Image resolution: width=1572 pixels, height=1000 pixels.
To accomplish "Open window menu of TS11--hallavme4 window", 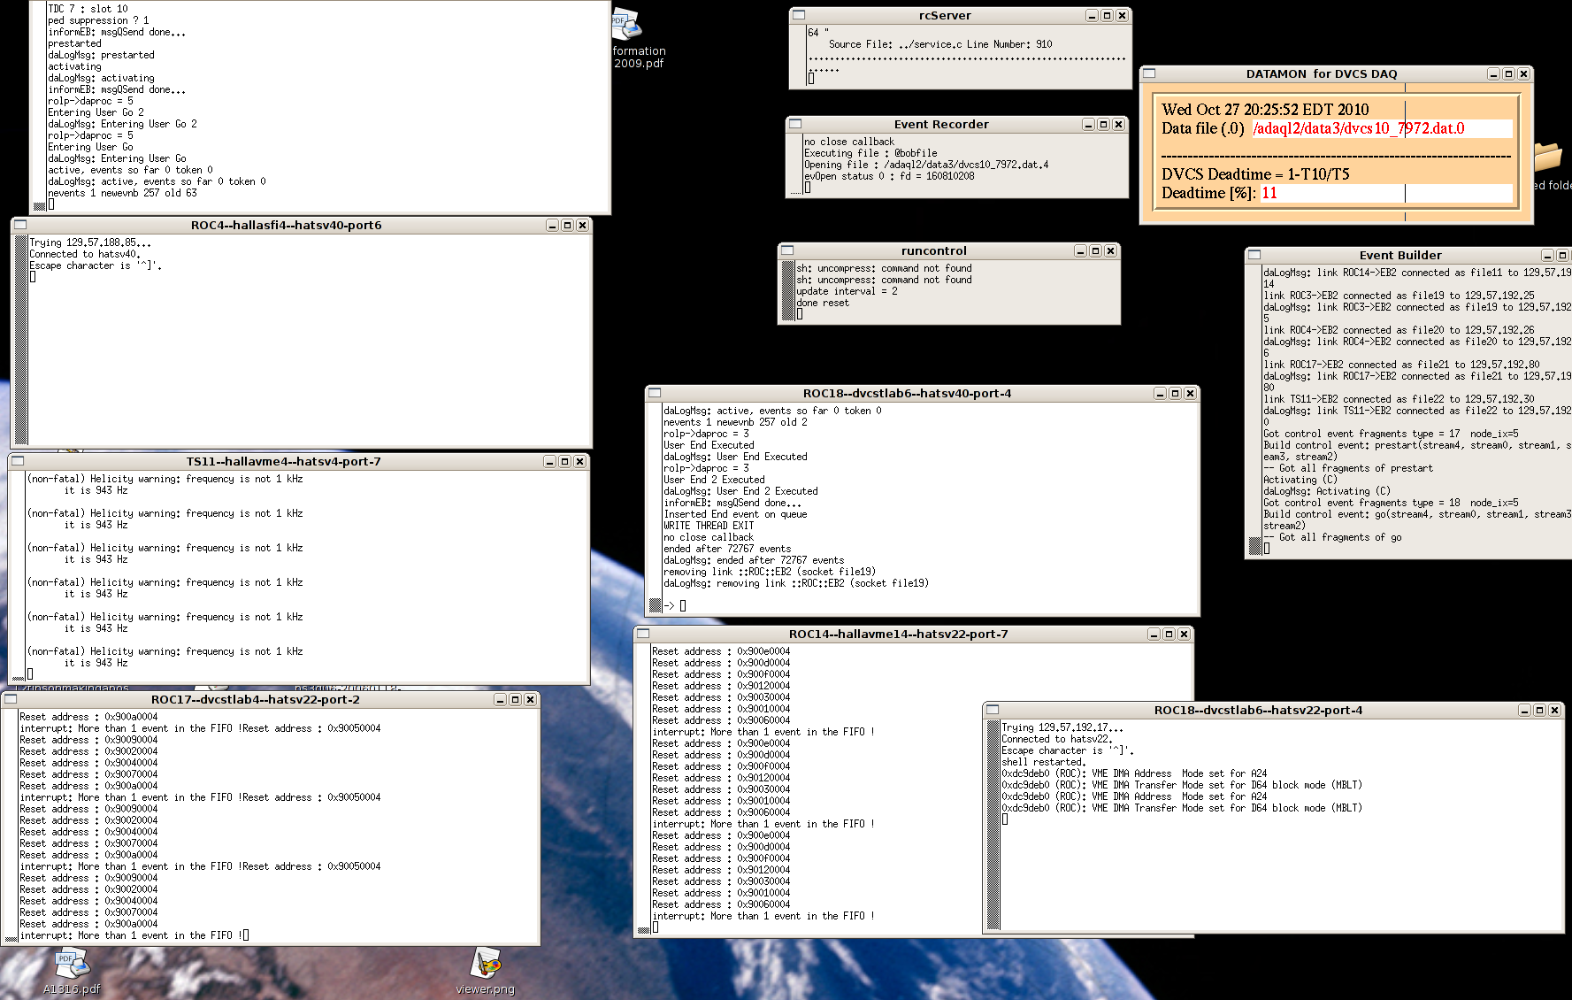I will 18,462.
